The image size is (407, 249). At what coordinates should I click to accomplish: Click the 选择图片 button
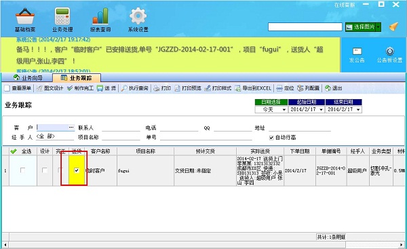361,26
